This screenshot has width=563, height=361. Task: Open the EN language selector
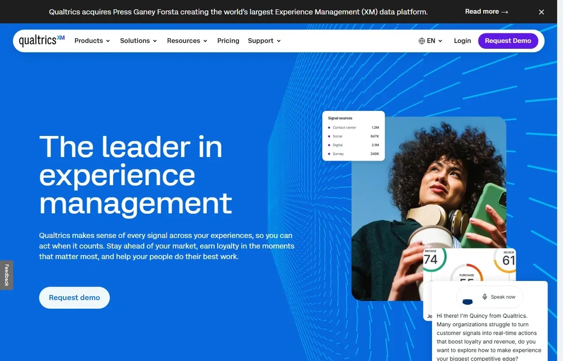pos(431,40)
